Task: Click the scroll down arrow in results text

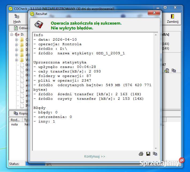Action: (156, 148)
